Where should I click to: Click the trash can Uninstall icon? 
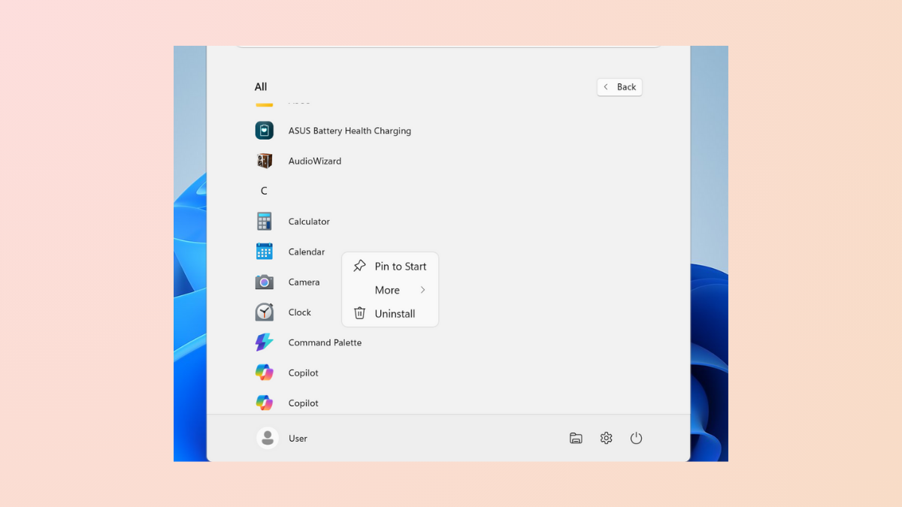(x=360, y=313)
